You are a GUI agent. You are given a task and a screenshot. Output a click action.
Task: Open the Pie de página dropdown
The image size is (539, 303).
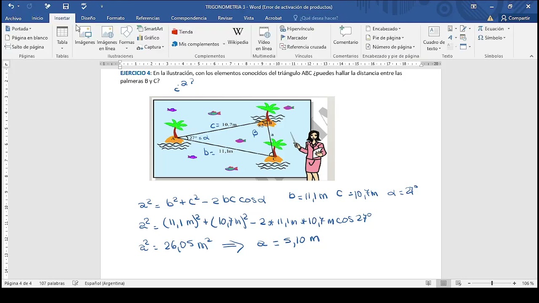point(385,38)
